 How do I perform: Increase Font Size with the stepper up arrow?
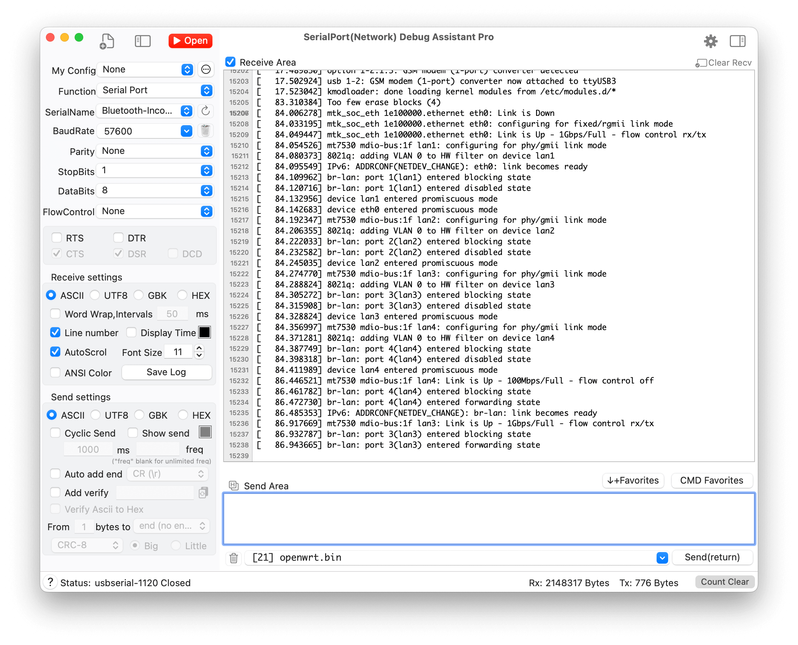pyautogui.click(x=199, y=348)
